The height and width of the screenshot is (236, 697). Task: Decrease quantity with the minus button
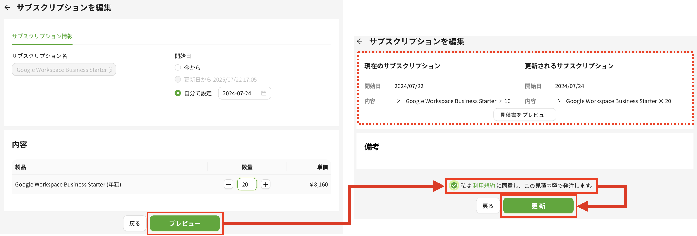pyautogui.click(x=228, y=184)
